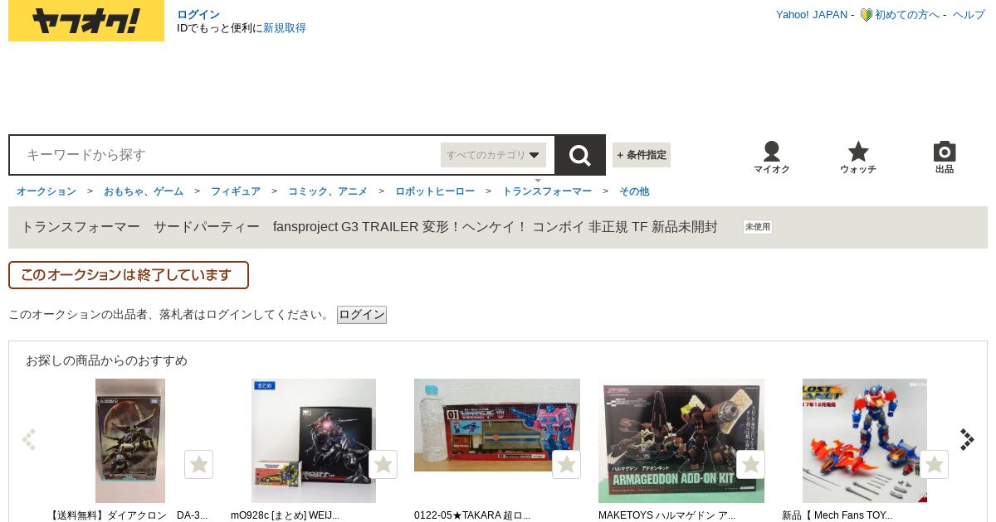The image size is (996, 522).
Task: Add WEIJ まとめ item to watchlist
Action: [x=383, y=465]
